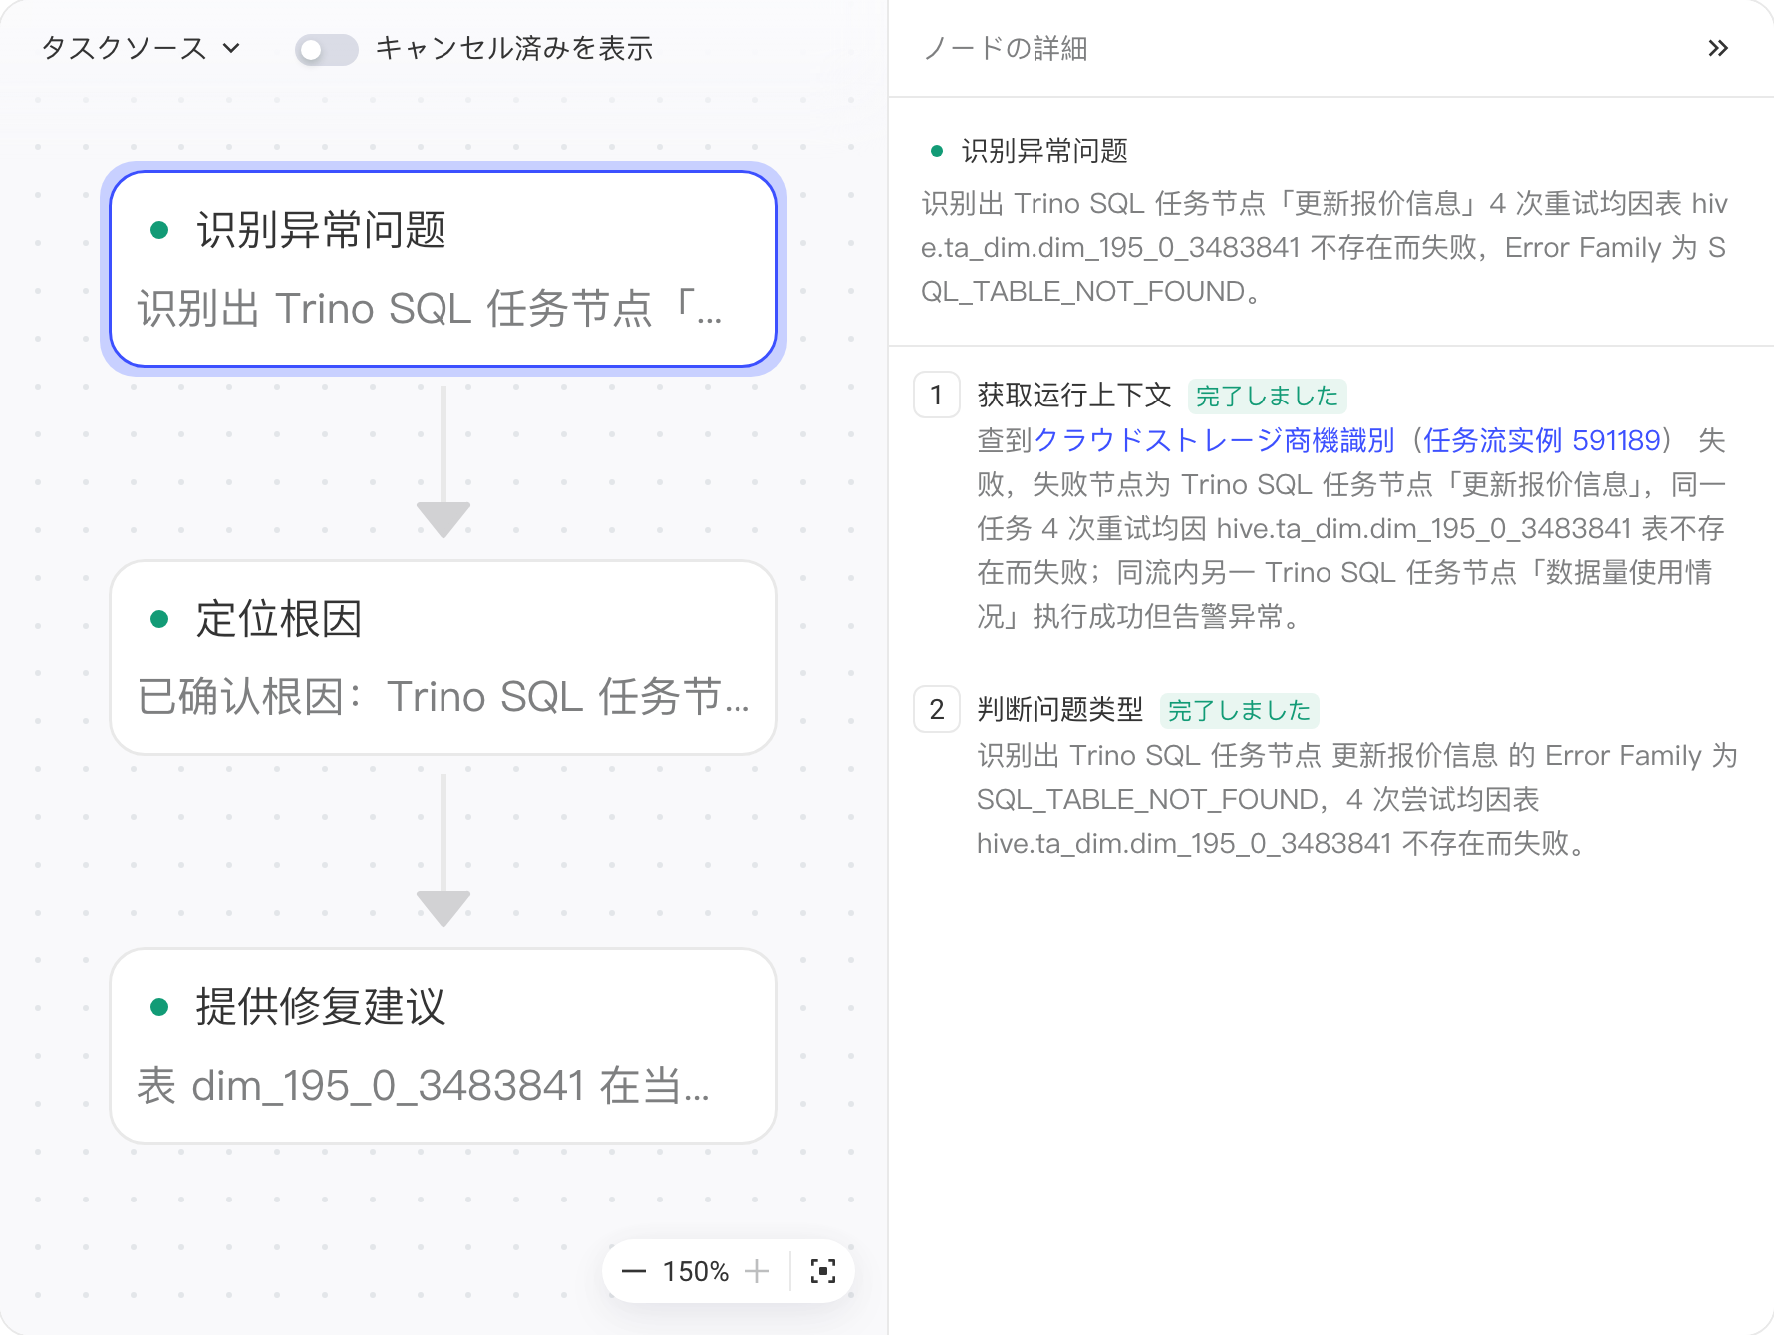Click the キャンセル済みを表示 label text

pyautogui.click(x=513, y=48)
